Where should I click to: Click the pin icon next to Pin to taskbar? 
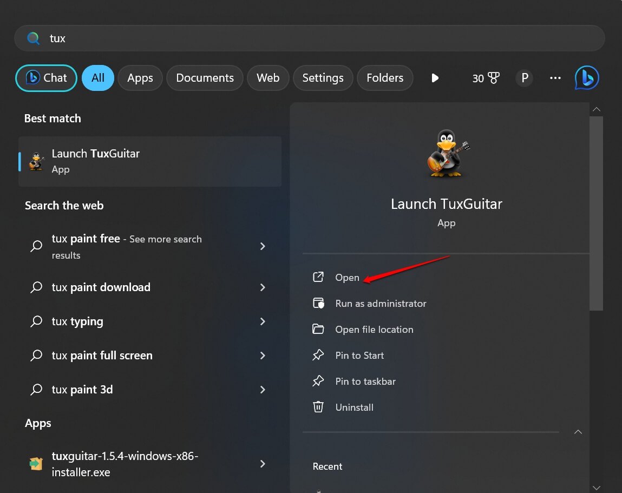[x=318, y=381]
